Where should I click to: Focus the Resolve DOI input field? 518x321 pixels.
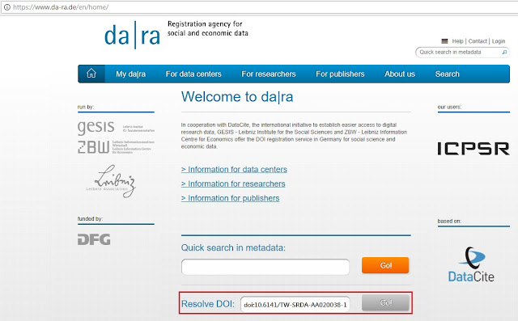pyautogui.click(x=295, y=304)
